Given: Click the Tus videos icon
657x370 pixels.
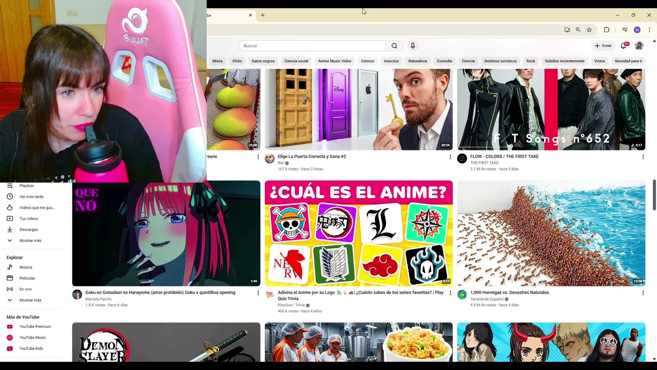Looking at the screenshot, I should tap(10, 218).
